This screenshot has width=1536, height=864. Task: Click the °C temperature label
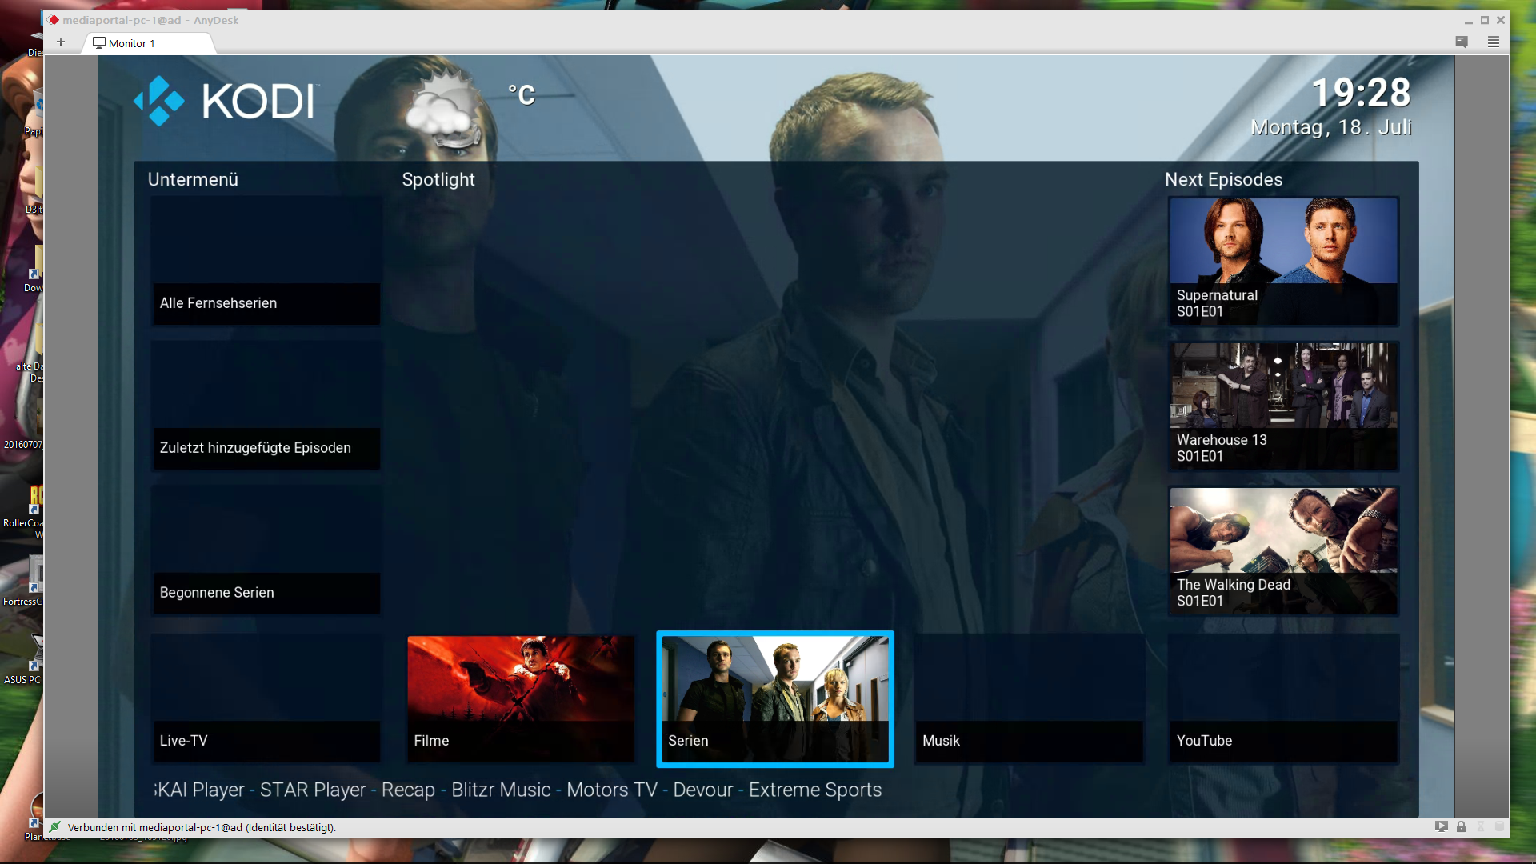[x=522, y=95]
